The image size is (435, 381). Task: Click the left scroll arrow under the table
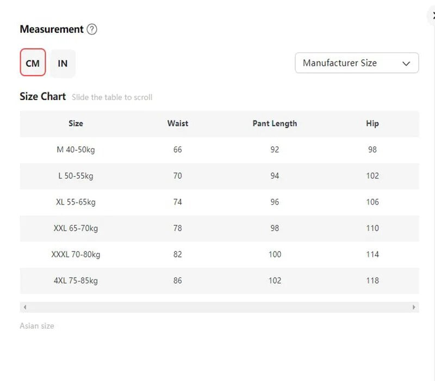coord(25,308)
